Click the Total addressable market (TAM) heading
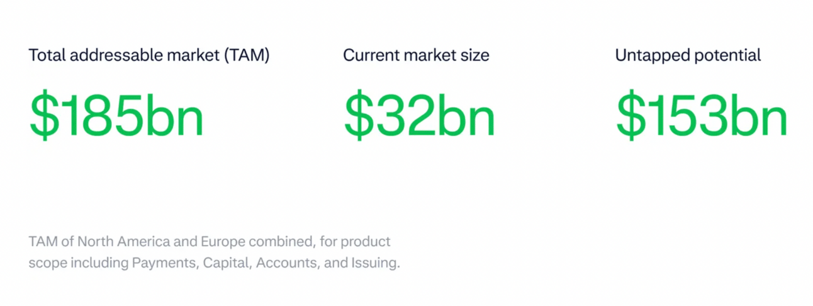The width and height of the screenshot is (813, 306). tap(149, 55)
